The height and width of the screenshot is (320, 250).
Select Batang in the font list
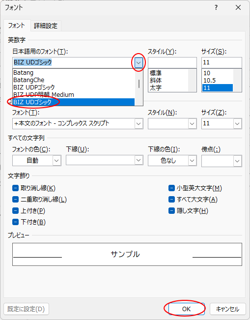74,73
